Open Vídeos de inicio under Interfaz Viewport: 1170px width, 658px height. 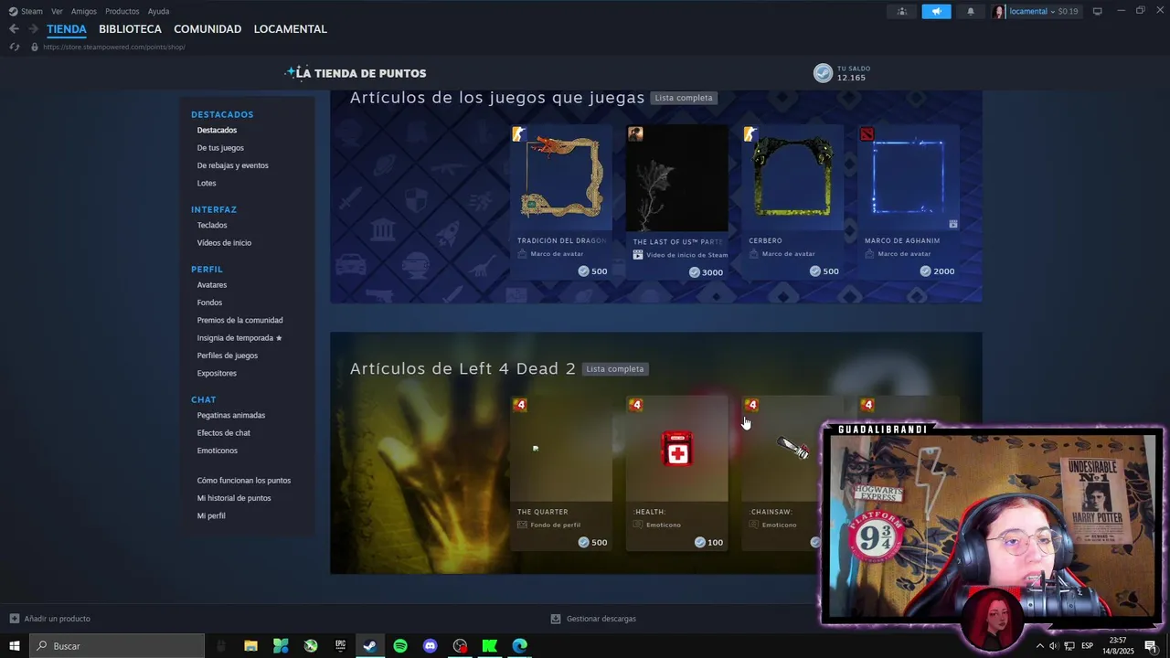(x=224, y=243)
